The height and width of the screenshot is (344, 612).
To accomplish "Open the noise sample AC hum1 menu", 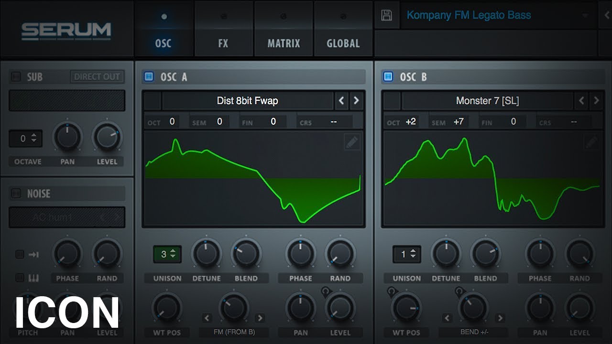I will click(67, 217).
